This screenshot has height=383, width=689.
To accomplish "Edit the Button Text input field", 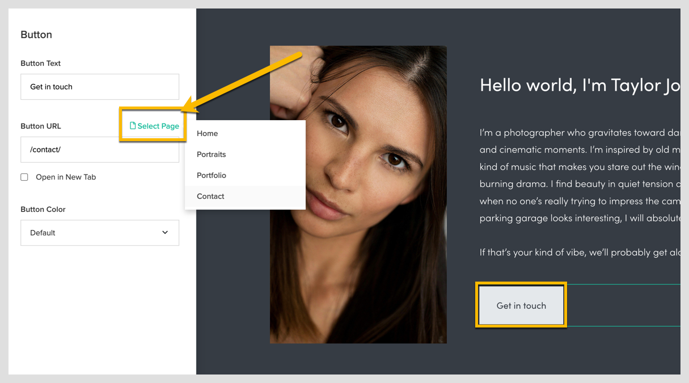I will pos(100,87).
